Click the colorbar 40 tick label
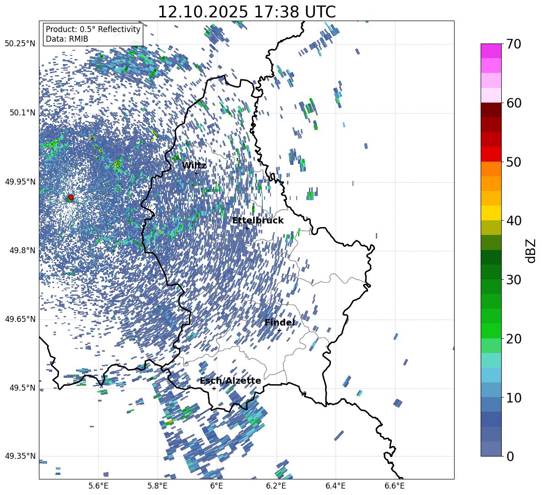This screenshot has width=542, height=495. point(514,221)
